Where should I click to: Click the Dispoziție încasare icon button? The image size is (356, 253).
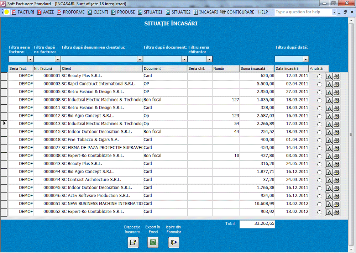[133, 243]
